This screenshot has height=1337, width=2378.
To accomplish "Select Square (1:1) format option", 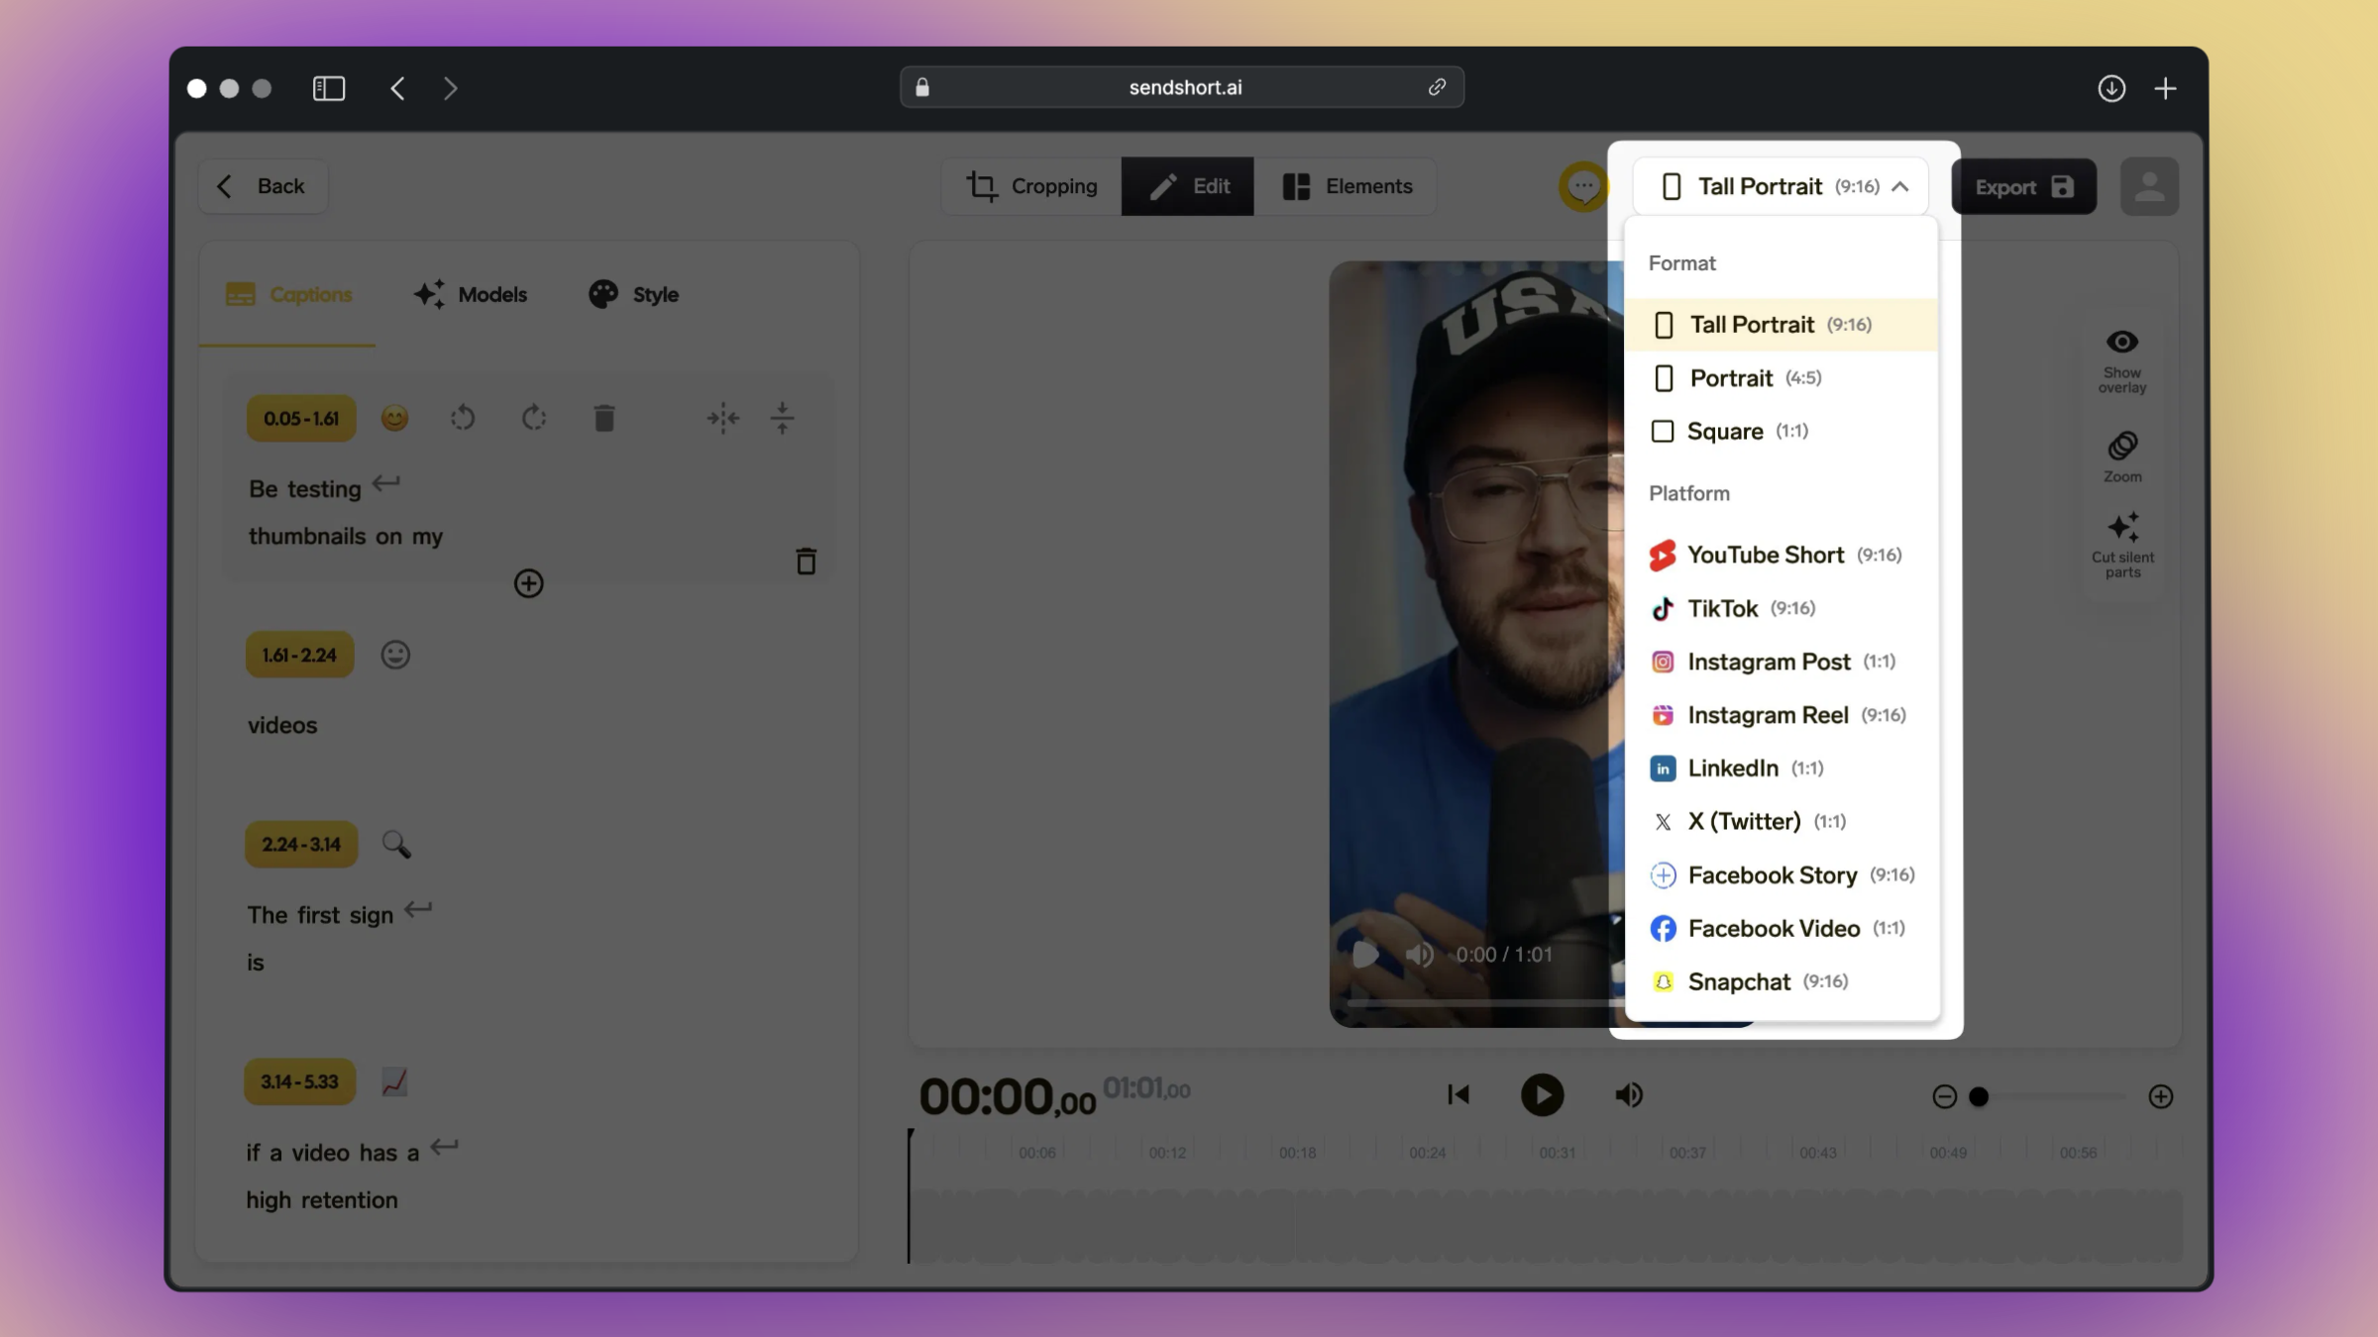I will pyautogui.click(x=1781, y=431).
